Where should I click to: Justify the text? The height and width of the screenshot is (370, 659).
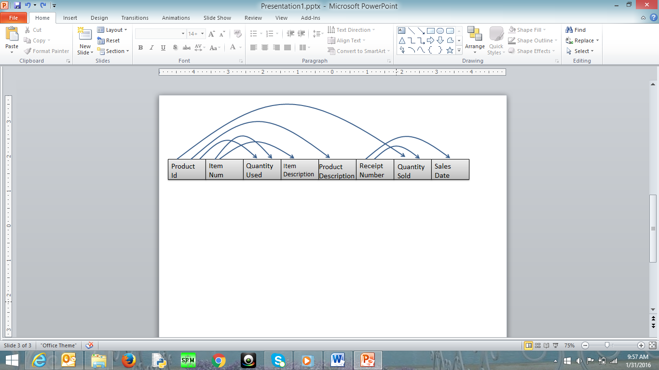288,47
